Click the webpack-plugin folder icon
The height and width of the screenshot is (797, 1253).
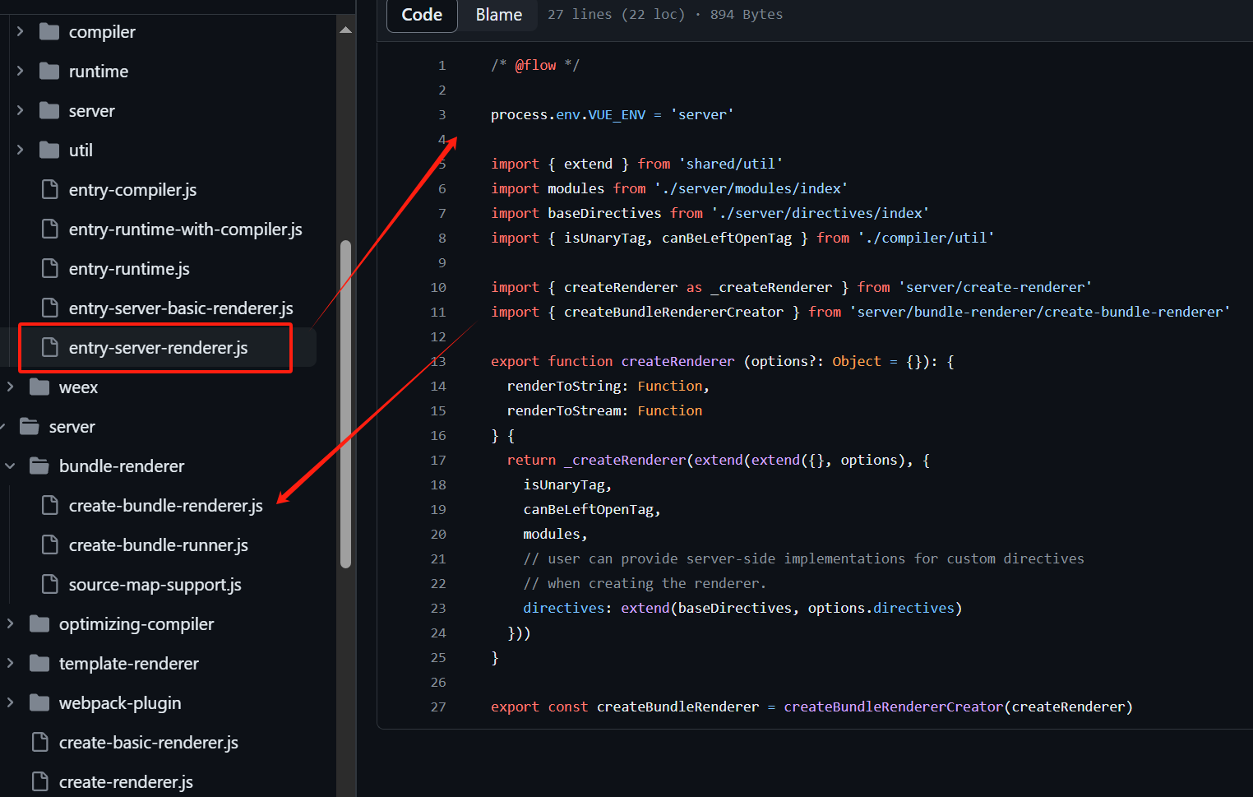click(39, 703)
